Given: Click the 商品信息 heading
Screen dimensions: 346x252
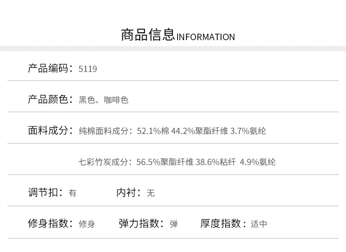Looking at the screenshot, I should (x=148, y=35).
